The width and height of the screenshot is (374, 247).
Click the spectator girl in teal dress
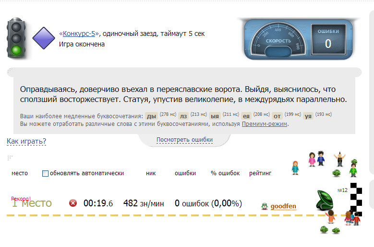[x=295, y=168]
